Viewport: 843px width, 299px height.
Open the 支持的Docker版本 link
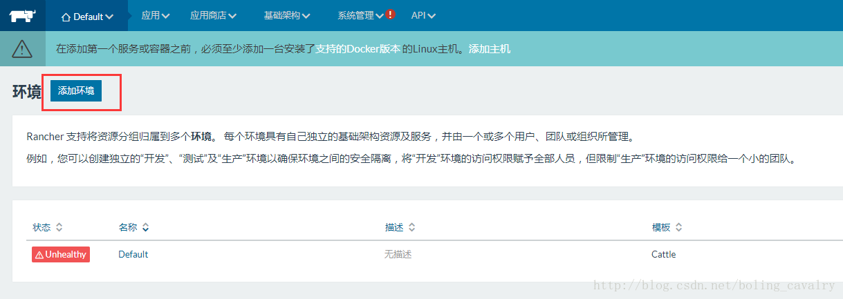(358, 49)
